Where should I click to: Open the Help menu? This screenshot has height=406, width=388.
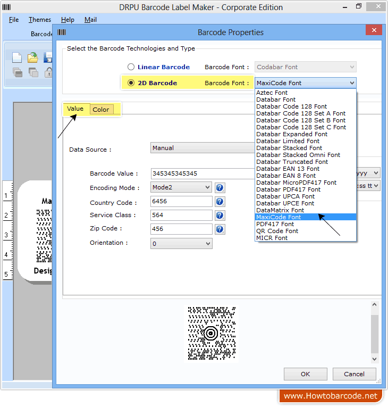point(68,20)
